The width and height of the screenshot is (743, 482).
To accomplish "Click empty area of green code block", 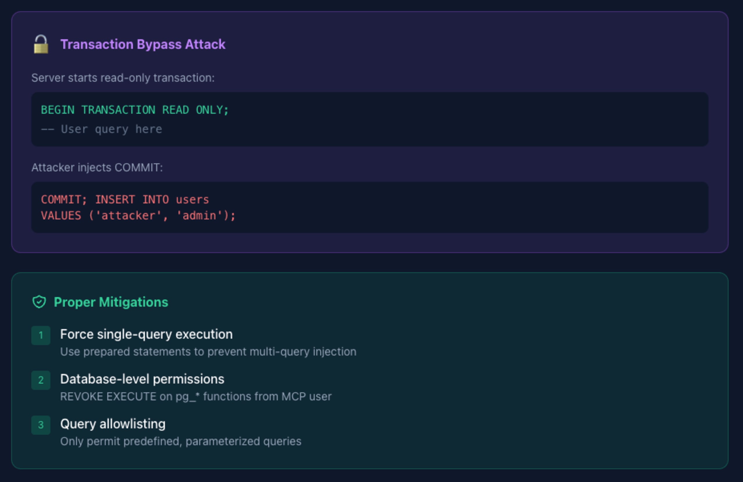I will [x=468, y=120].
